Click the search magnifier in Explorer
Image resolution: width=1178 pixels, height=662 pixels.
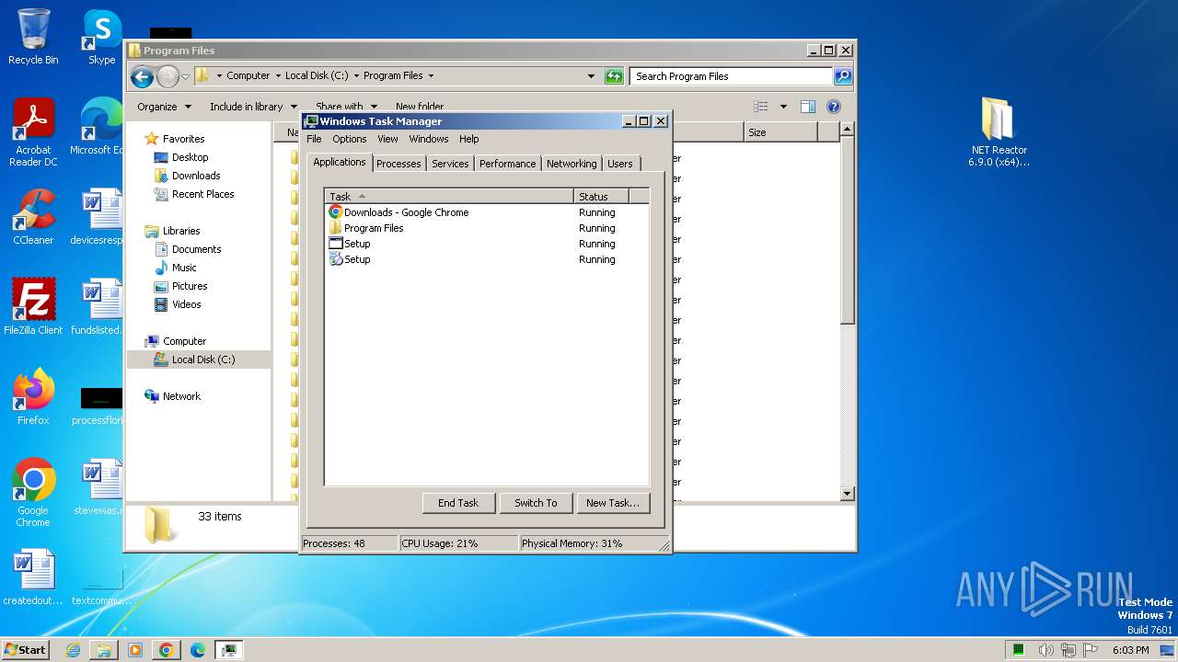click(x=843, y=76)
